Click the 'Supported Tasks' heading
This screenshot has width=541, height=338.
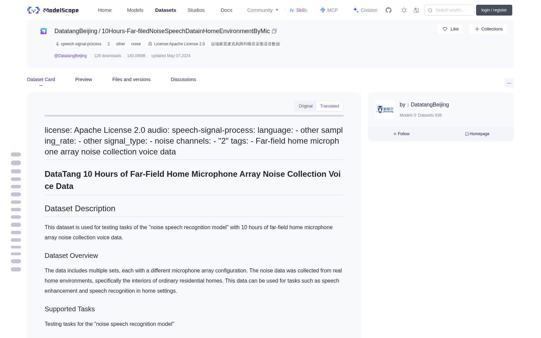[70, 309]
